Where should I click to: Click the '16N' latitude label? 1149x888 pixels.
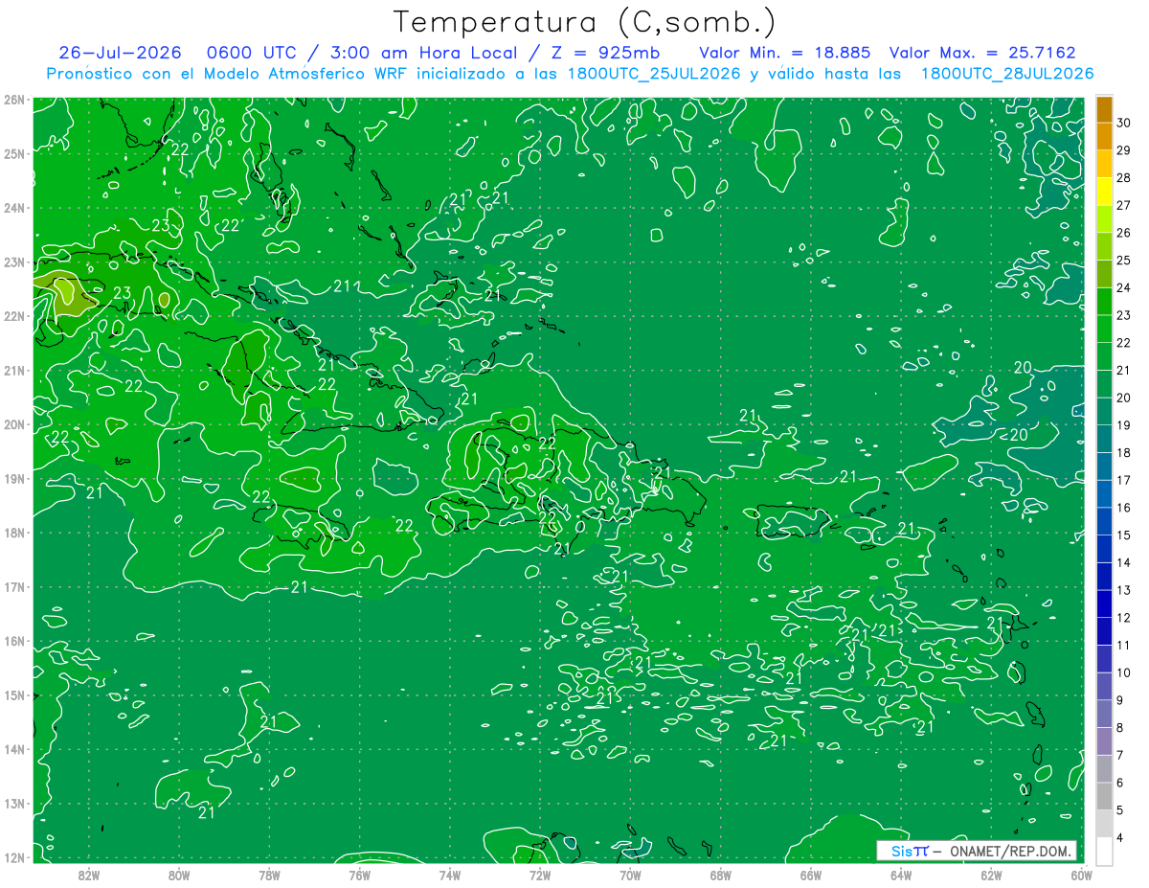pyautogui.click(x=13, y=641)
